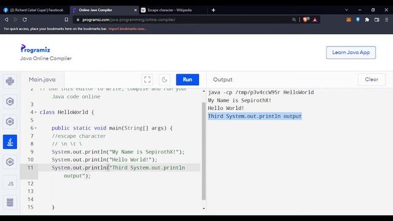This screenshot has height=221, width=393.
Task: Click the Output panel heading
Action: click(x=222, y=79)
